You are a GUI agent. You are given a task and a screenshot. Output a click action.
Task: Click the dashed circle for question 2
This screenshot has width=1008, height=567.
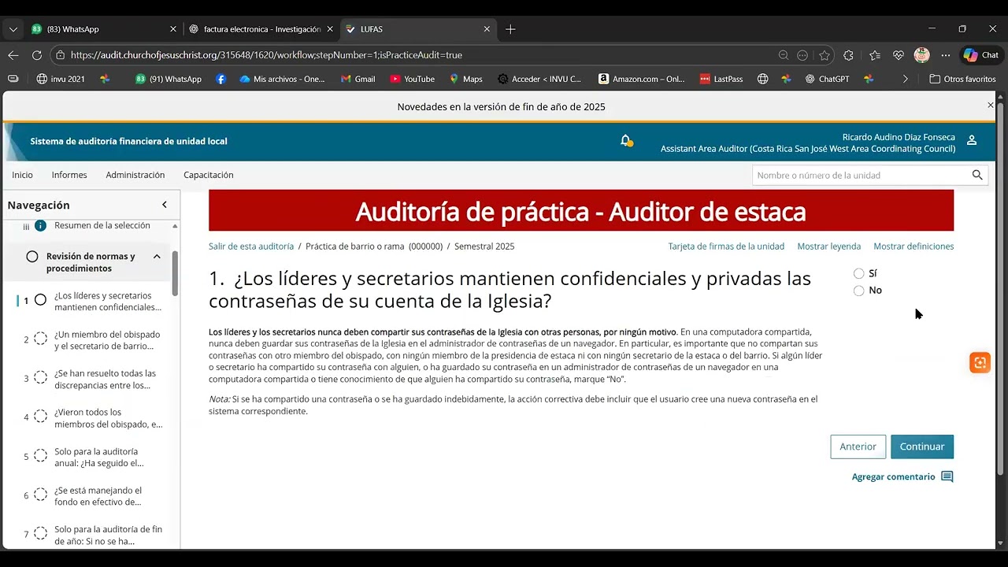pos(40,339)
